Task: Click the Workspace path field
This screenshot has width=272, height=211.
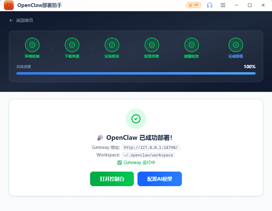Action: point(148,155)
